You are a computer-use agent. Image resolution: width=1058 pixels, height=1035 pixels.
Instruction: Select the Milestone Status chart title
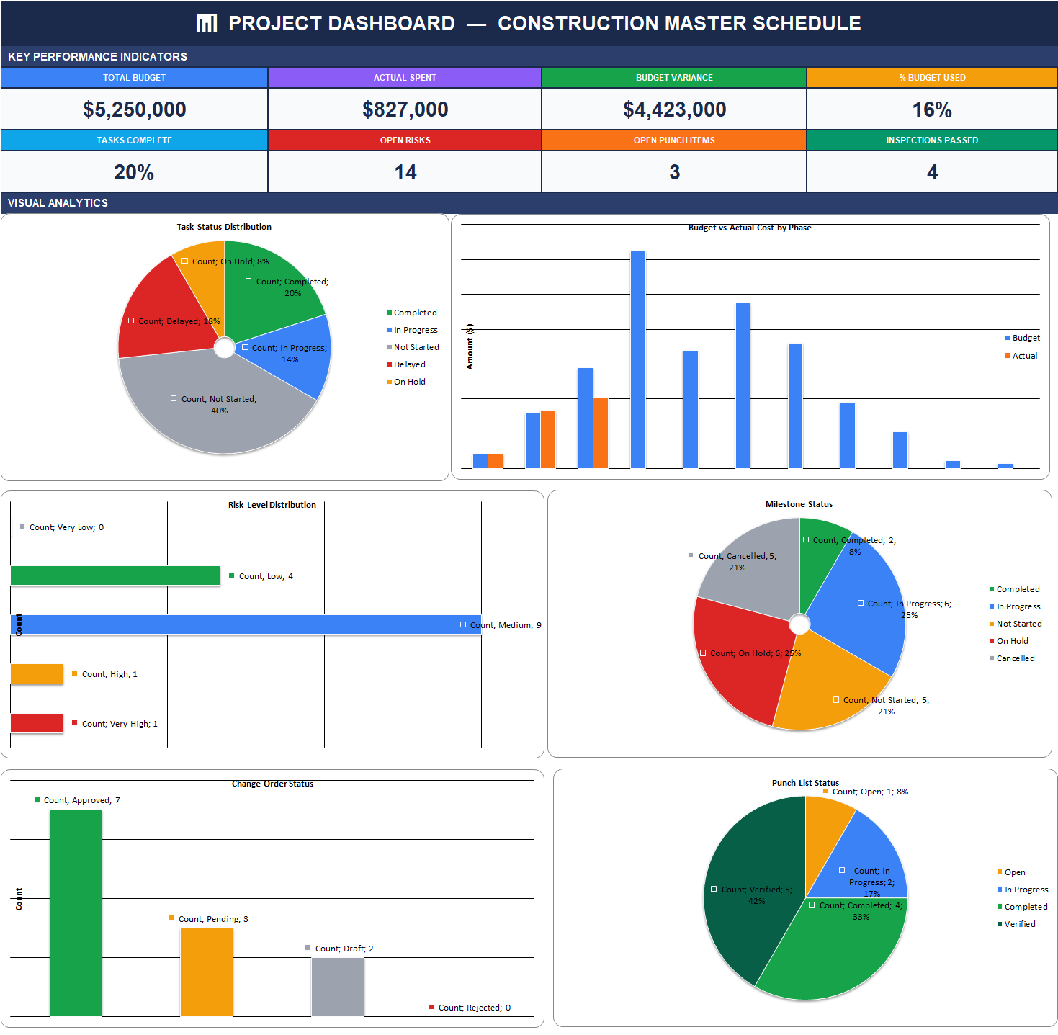799,504
